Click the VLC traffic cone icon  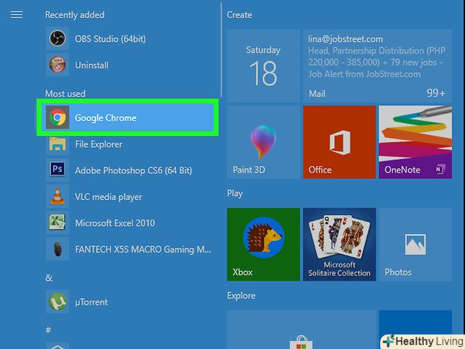(x=57, y=196)
